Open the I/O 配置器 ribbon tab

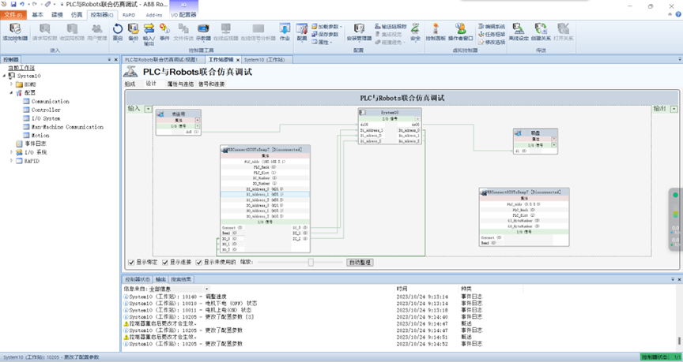(183, 15)
